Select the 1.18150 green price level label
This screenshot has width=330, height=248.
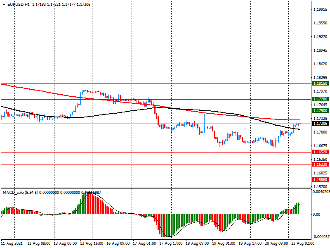[x=321, y=83]
